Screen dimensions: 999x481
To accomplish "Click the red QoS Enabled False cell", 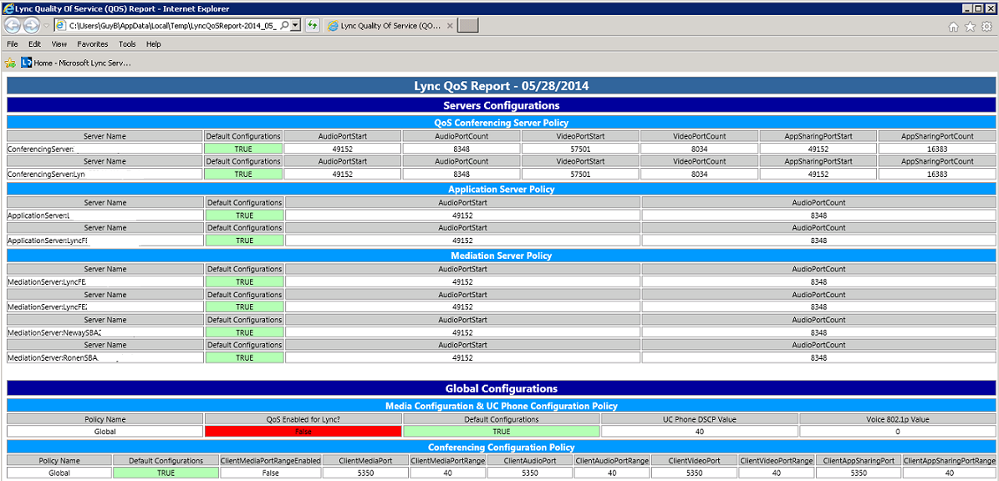I will click(303, 432).
